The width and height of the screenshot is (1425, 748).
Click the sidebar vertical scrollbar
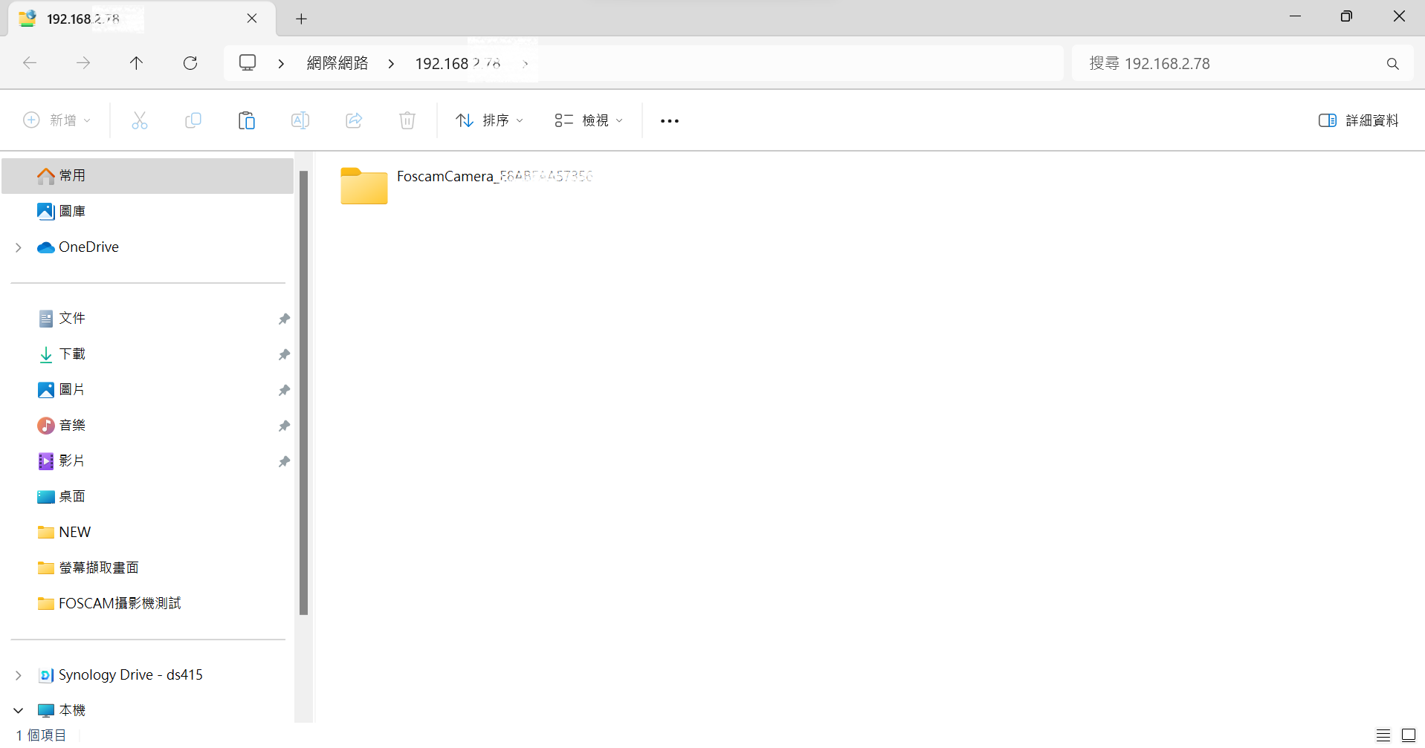(303, 393)
